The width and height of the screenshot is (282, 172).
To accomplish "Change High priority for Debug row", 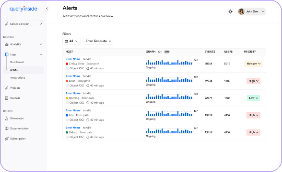I will point(253,132).
